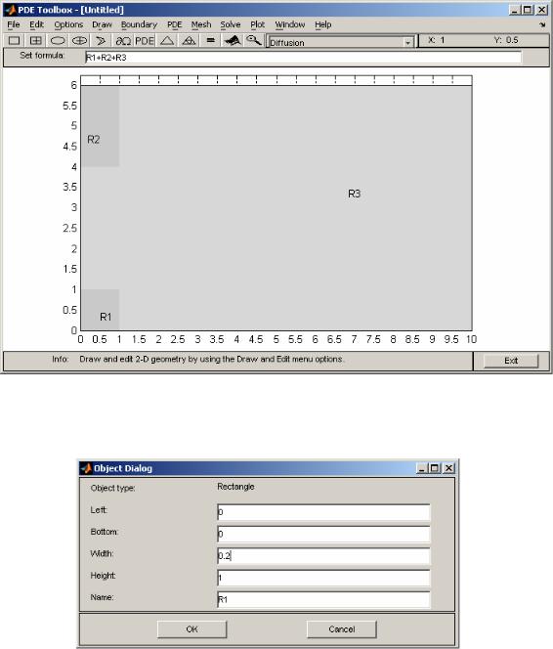Refine mesh with subdivided triangle icon
The height and width of the screenshot is (649, 553).
(189, 41)
